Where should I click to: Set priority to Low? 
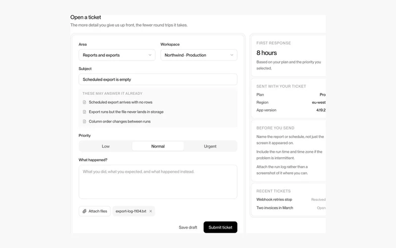point(105,146)
